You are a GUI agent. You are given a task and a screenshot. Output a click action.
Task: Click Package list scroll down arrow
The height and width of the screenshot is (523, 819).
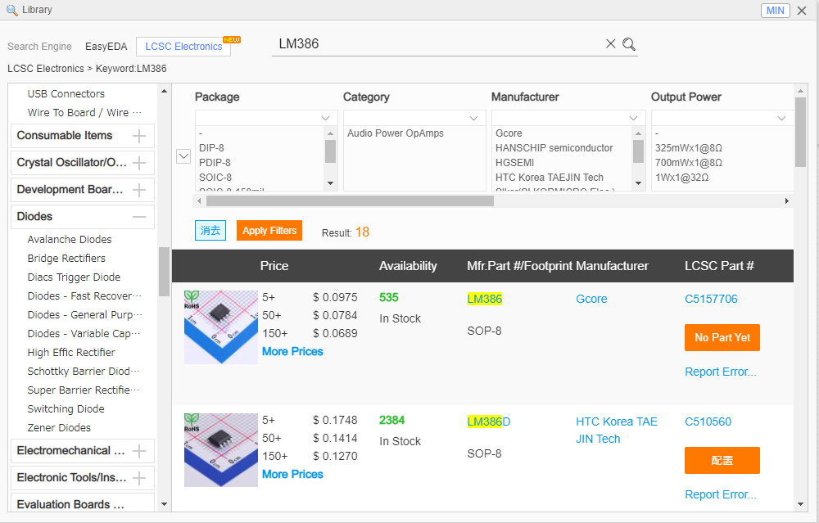[x=330, y=183]
